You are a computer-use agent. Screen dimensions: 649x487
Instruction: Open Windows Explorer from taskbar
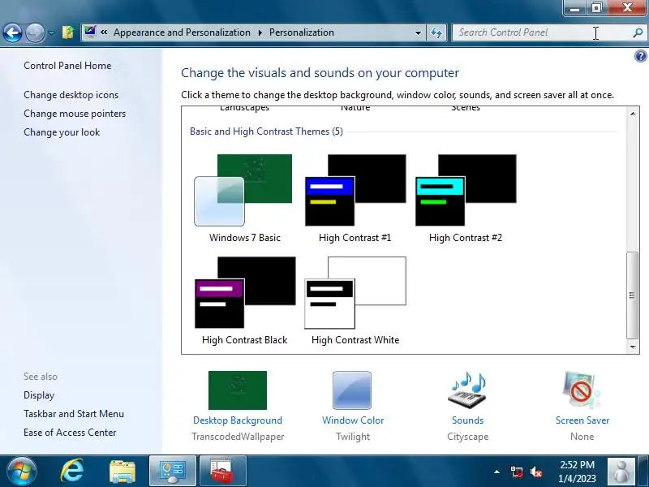point(122,472)
